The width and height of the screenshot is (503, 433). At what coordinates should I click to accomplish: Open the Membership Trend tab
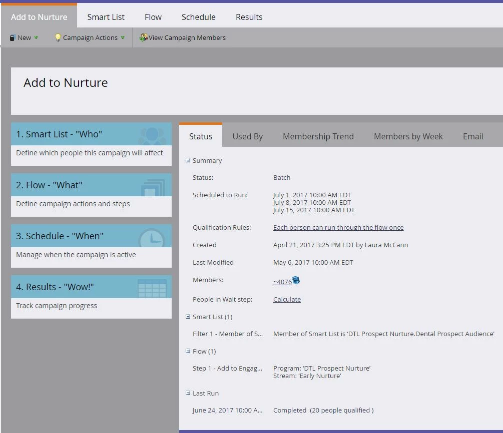[318, 136]
